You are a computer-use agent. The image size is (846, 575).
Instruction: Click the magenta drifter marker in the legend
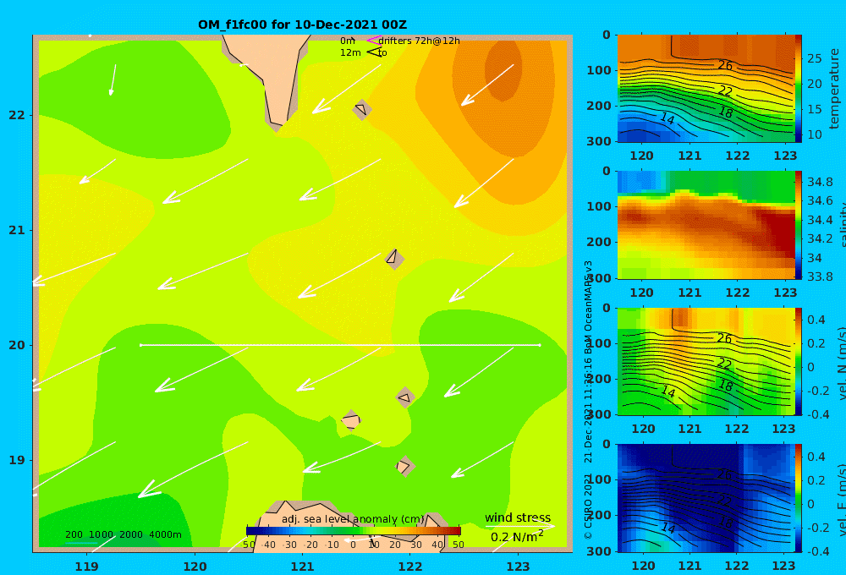tap(375, 41)
